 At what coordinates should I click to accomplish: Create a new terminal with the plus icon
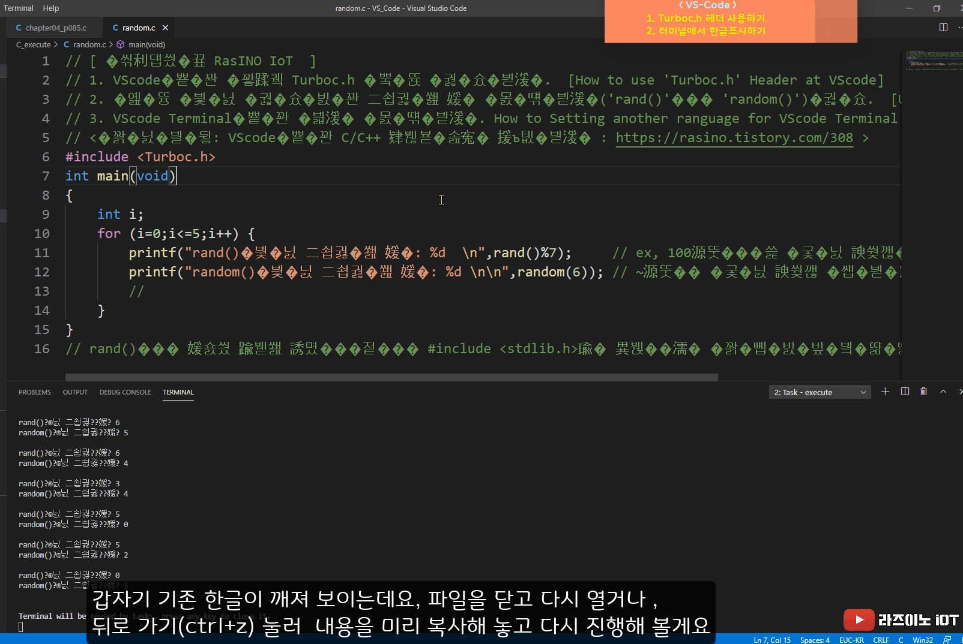click(885, 392)
